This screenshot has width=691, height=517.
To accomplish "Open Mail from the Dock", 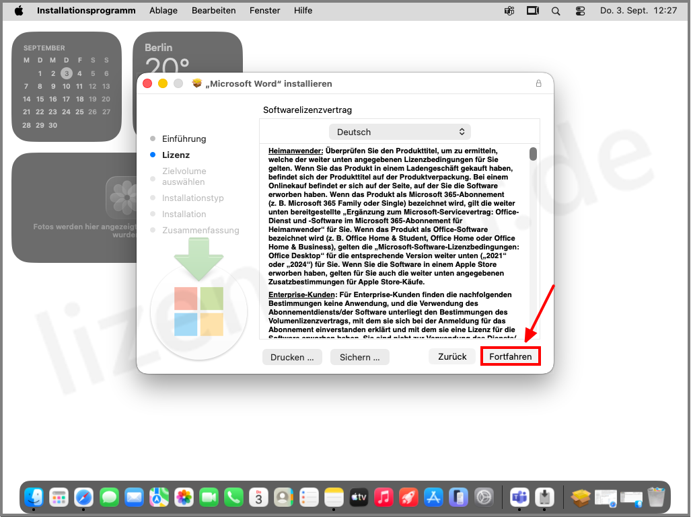I will click(134, 498).
